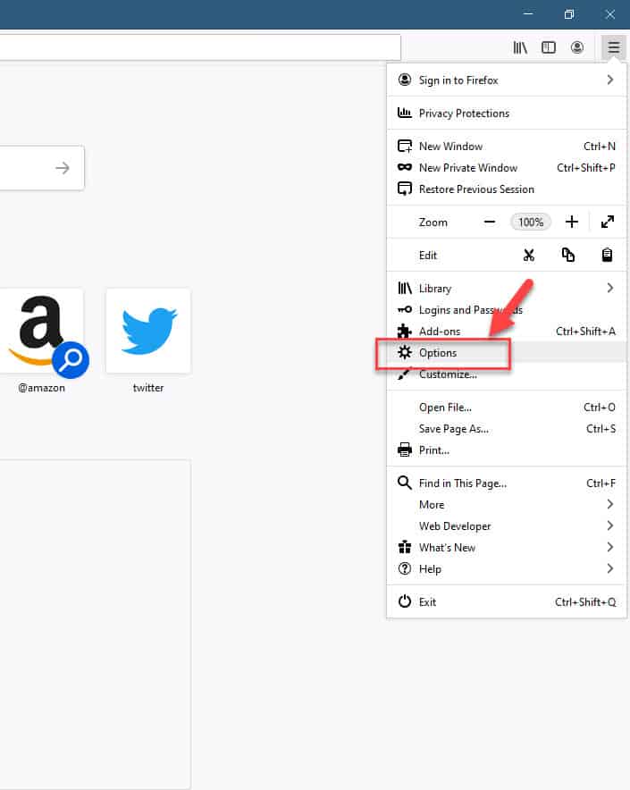Click the What's New gift icon
The image size is (630, 790).
405,547
